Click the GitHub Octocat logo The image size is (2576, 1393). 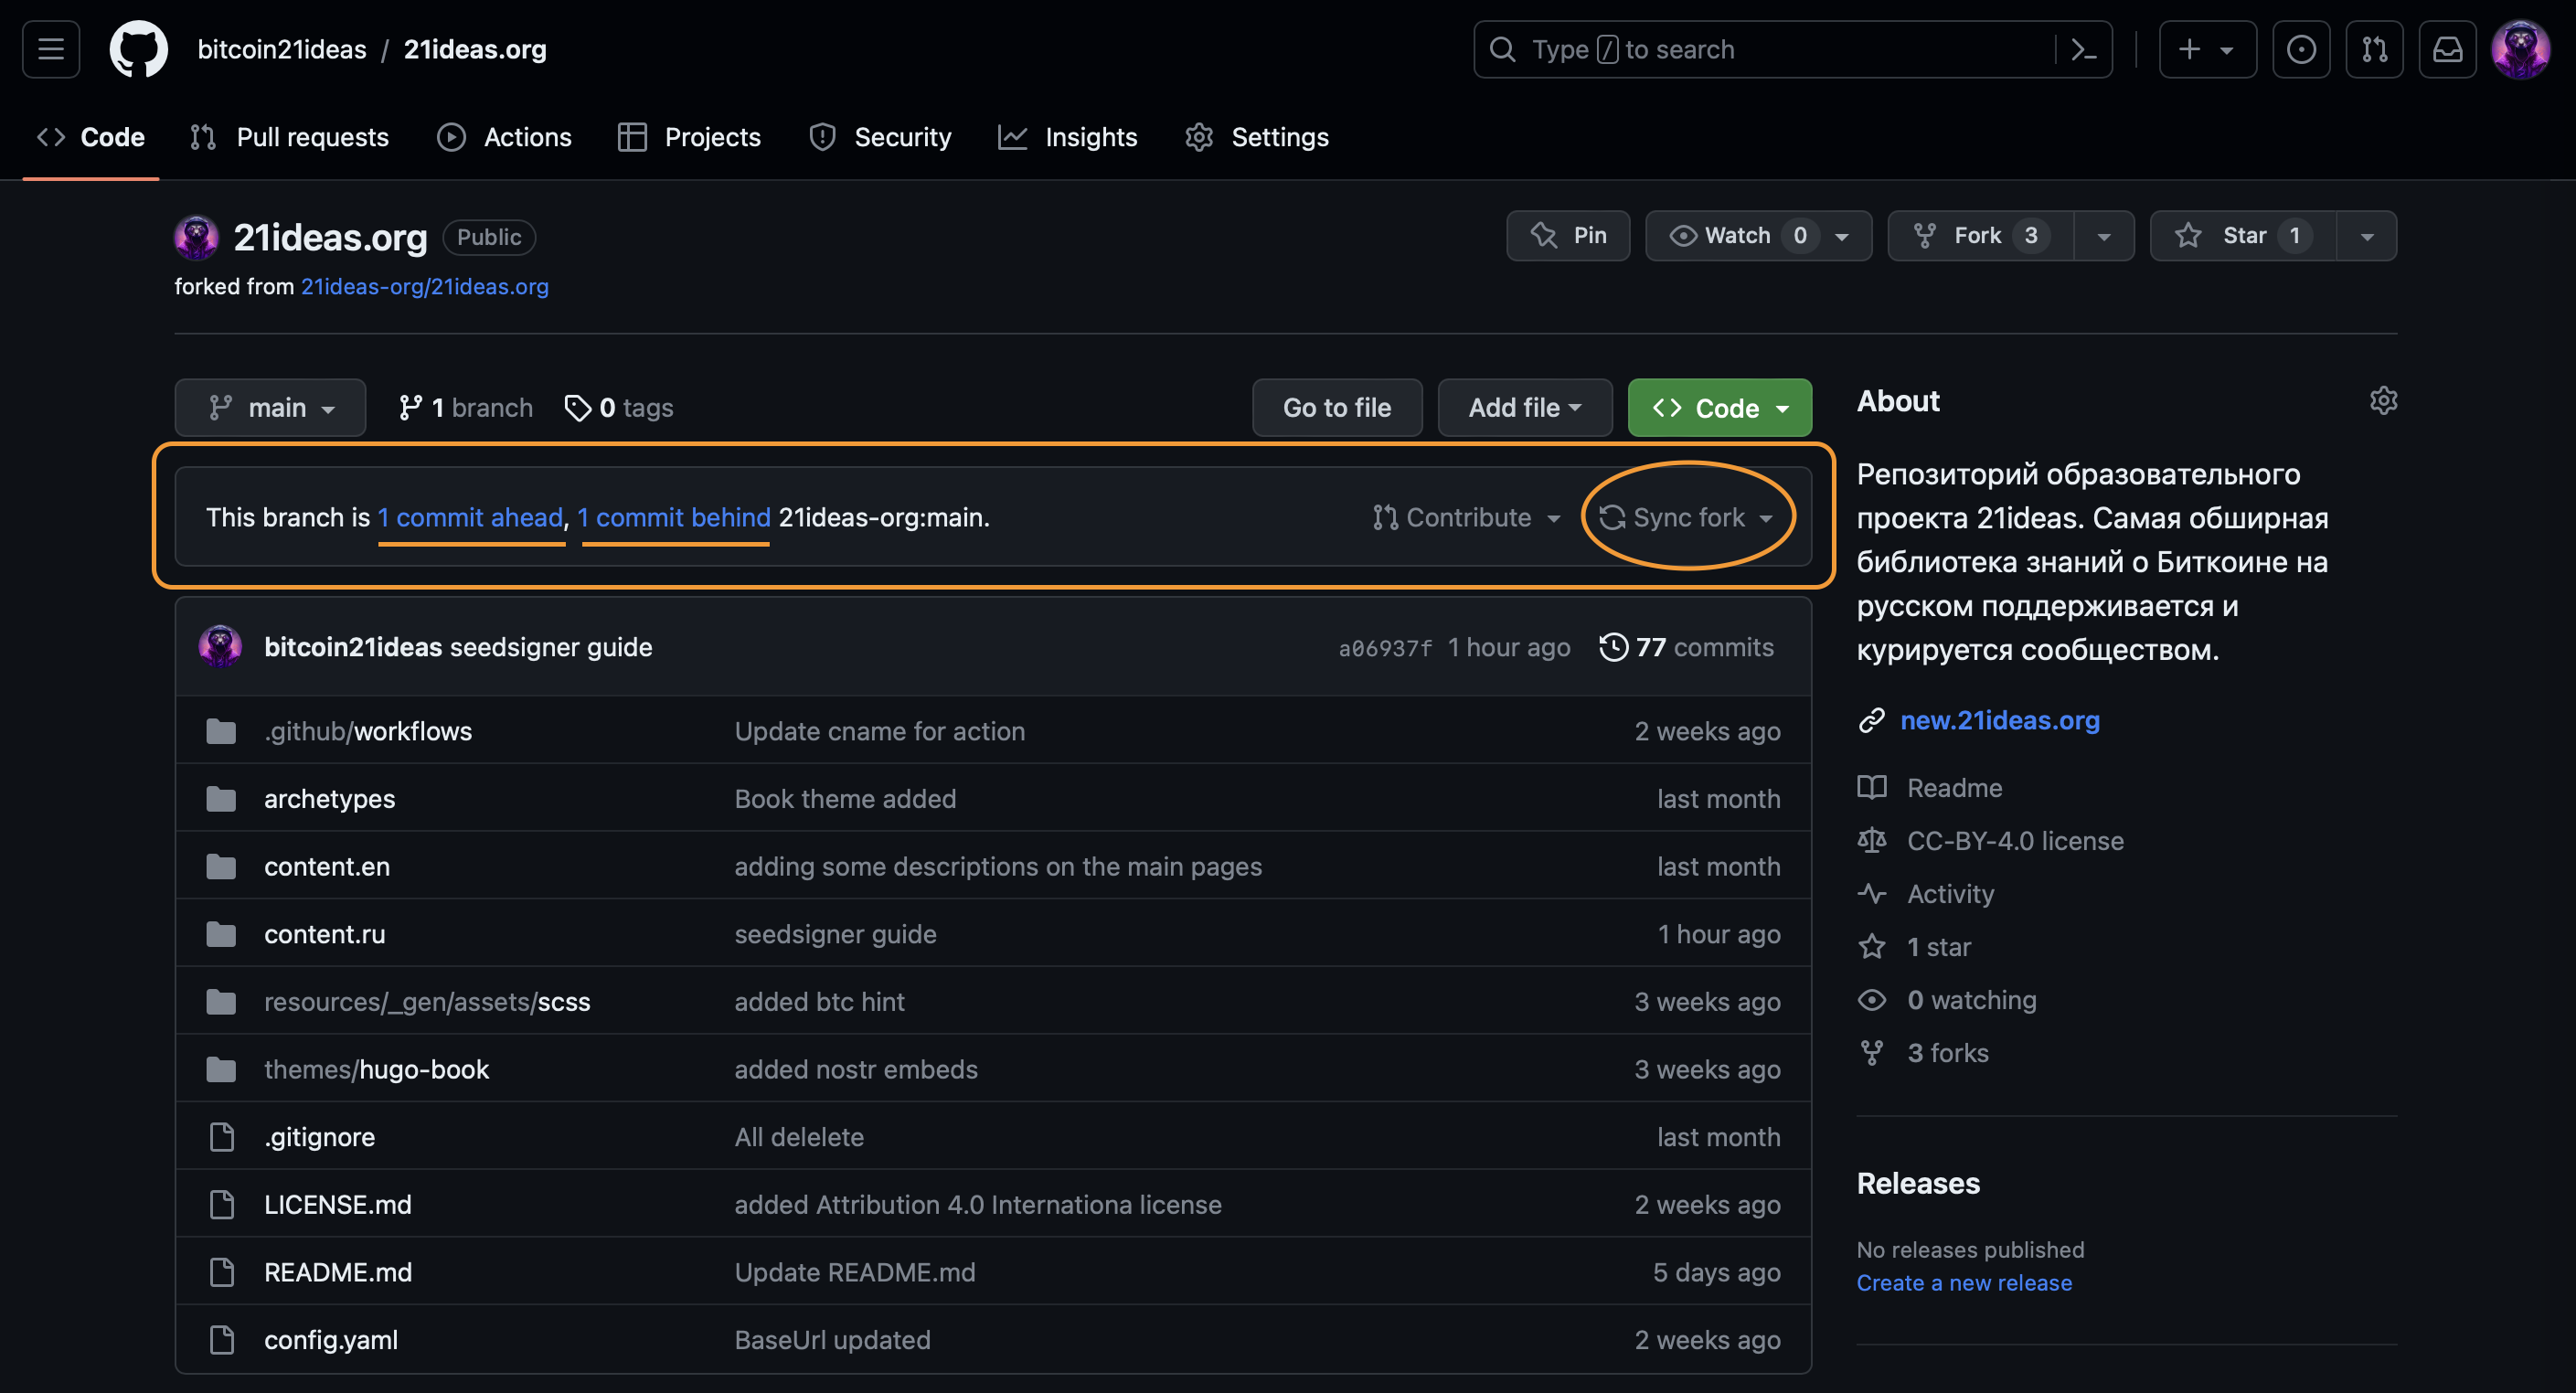coord(138,49)
